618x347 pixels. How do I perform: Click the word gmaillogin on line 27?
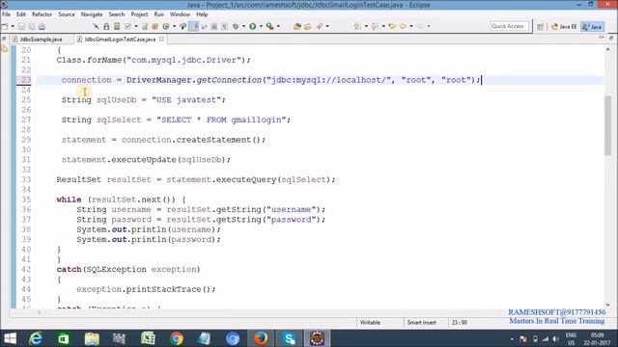coord(256,120)
